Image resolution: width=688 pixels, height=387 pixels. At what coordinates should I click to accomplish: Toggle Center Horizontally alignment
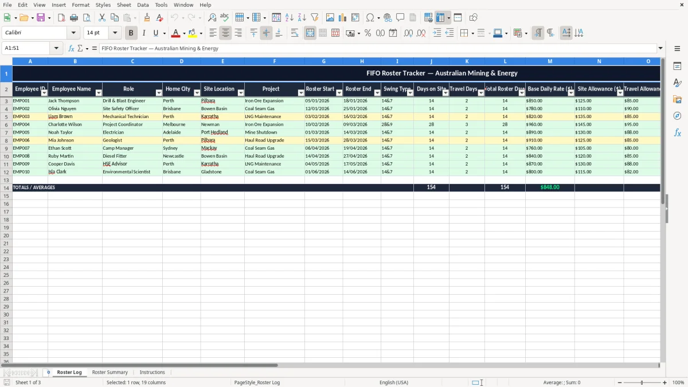[225, 33]
